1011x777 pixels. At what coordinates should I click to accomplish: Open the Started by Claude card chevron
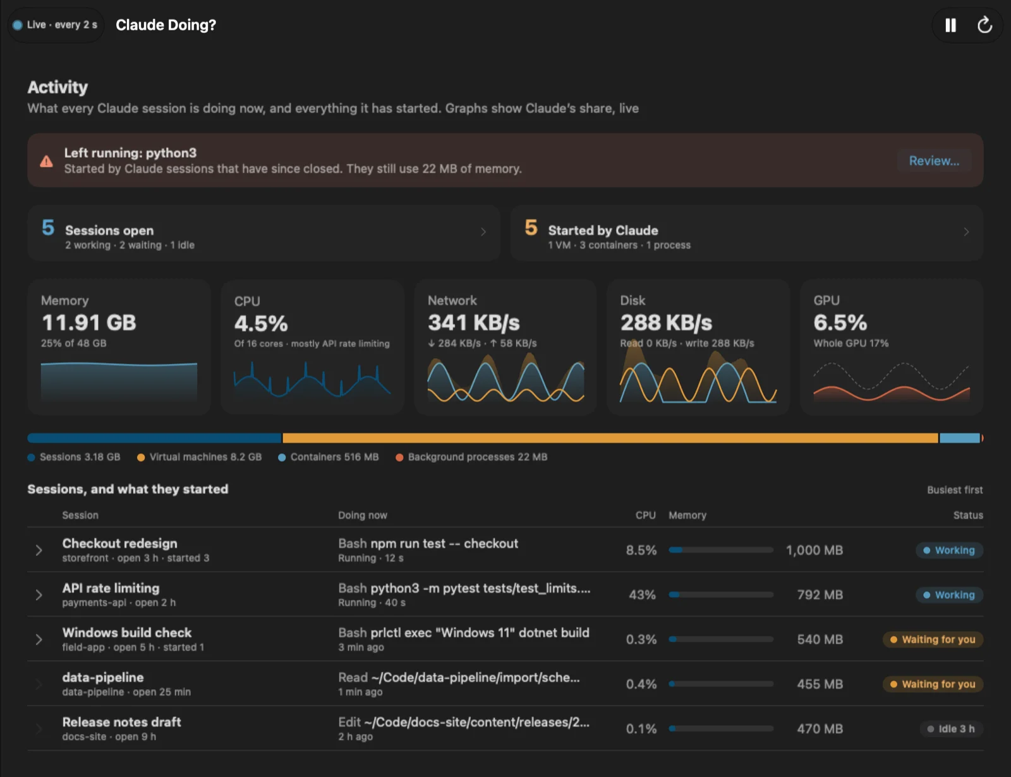[966, 232]
